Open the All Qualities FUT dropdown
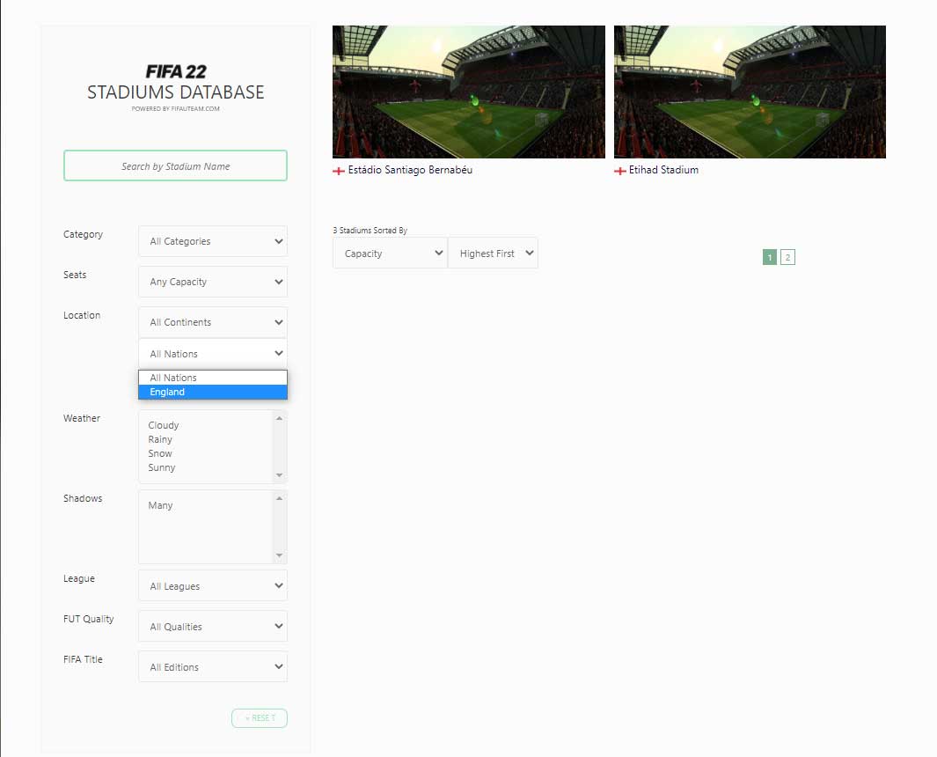Screen dimensions: 937x757 (213, 626)
